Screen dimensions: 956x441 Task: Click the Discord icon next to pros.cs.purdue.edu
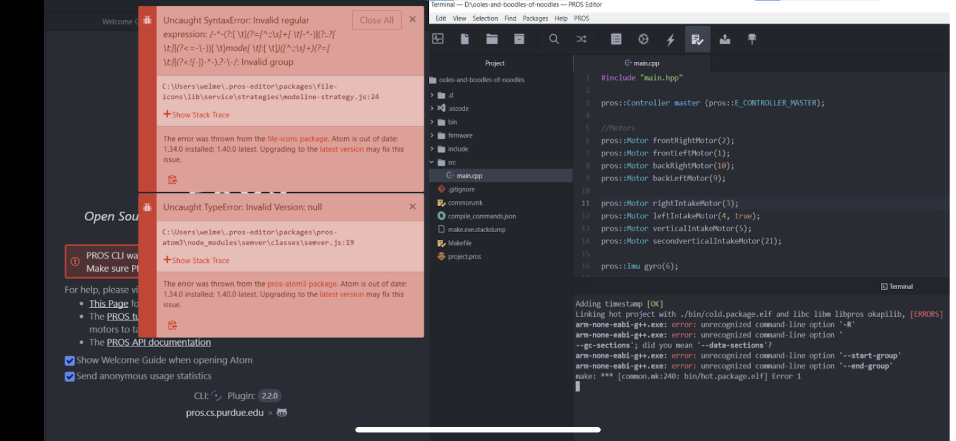click(x=282, y=412)
